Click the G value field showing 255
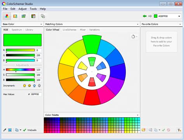Image resolution: width=184 pixels, height=140 pixels. (38, 55)
